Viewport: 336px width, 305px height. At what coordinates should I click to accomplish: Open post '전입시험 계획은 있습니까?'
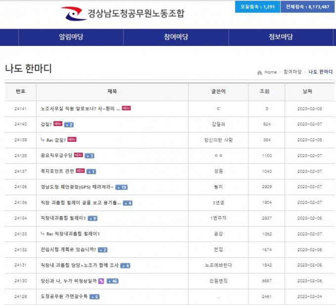[x=68, y=250]
